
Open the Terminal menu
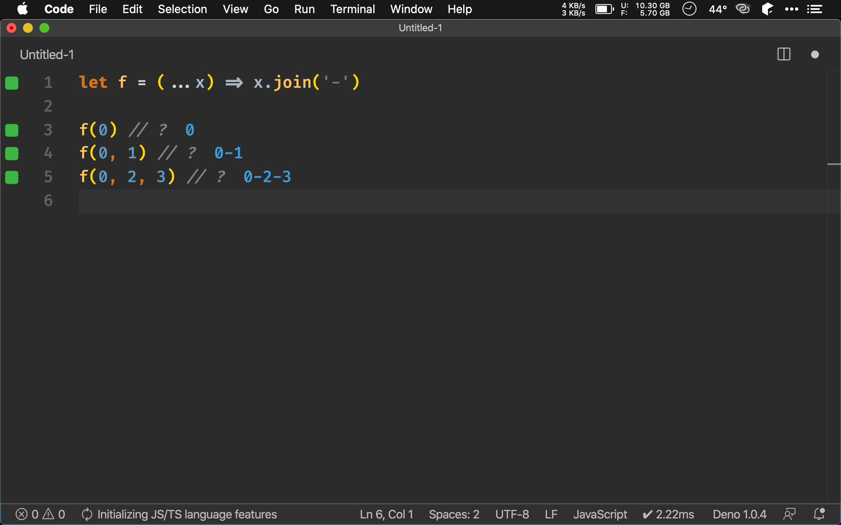tap(352, 9)
